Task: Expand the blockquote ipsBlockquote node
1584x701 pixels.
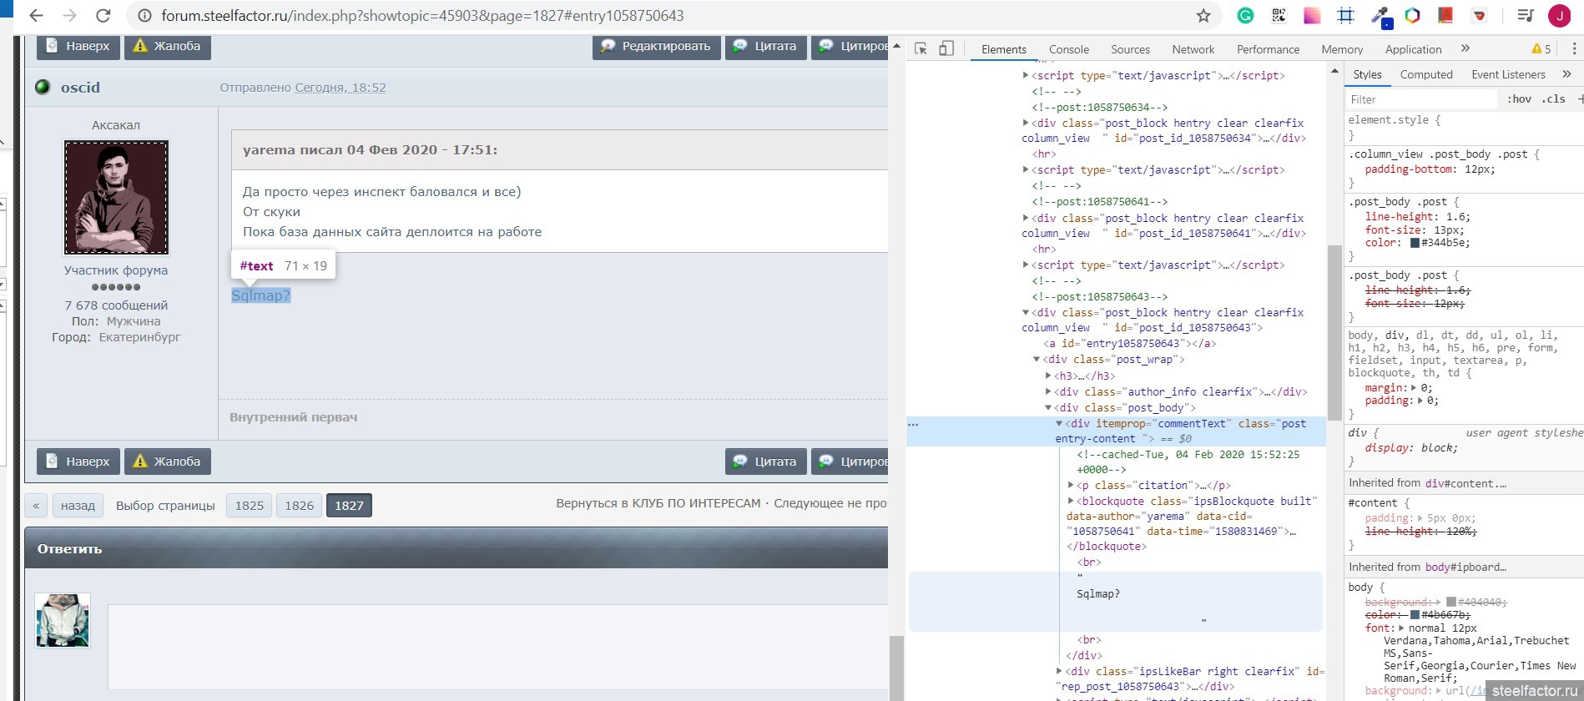Action: pyautogui.click(x=1071, y=501)
